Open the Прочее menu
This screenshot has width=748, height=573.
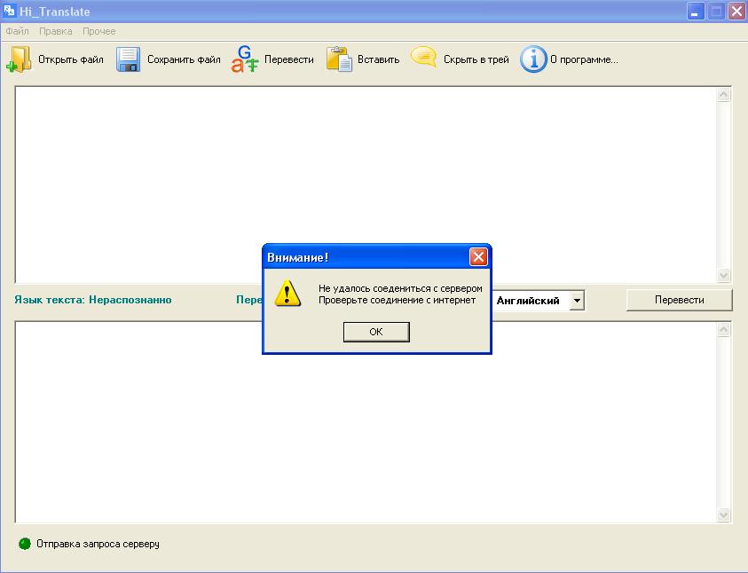[x=98, y=31]
